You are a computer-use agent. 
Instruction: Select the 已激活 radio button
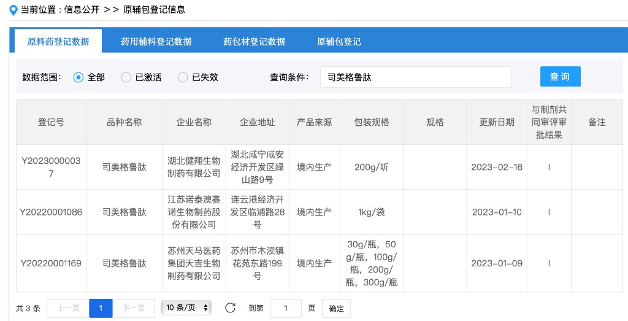pos(126,77)
